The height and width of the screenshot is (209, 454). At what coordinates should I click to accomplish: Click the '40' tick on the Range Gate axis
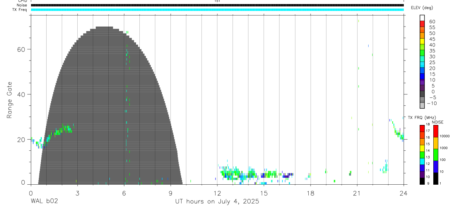[x=22, y=94]
